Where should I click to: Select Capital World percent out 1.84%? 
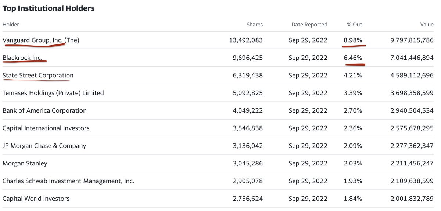353,199
